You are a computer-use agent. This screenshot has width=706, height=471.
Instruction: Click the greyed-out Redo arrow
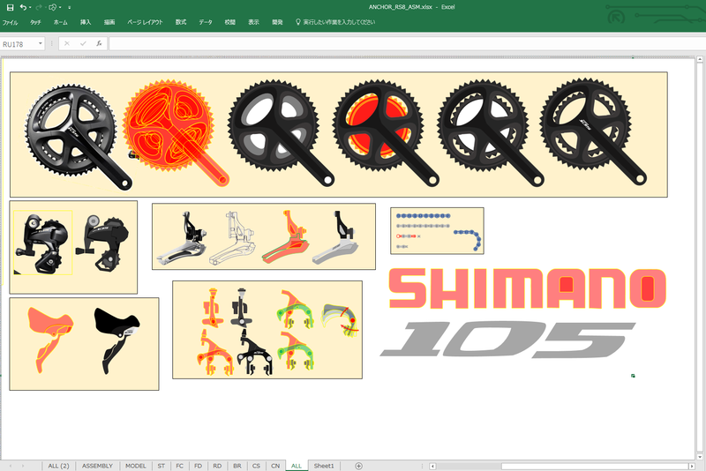coord(39,7)
